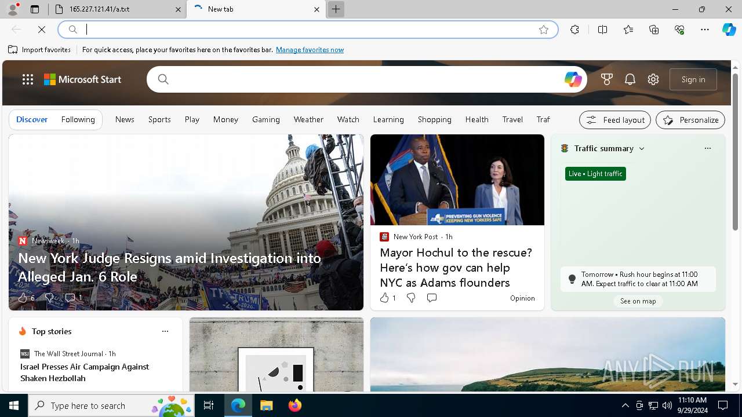Screen dimensions: 742x417
Task: Open Top stories more options
Action: pyautogui.click(x=165, y=331)
